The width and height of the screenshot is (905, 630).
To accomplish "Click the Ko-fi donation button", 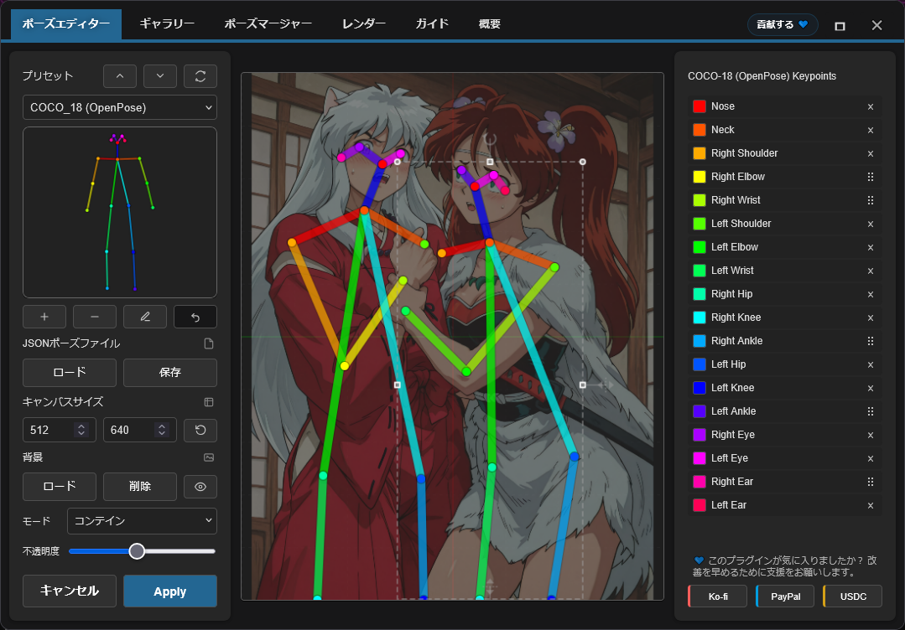I will [x=717, y=596].
